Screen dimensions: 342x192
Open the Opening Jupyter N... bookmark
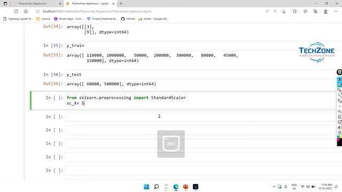click(18, 19)
